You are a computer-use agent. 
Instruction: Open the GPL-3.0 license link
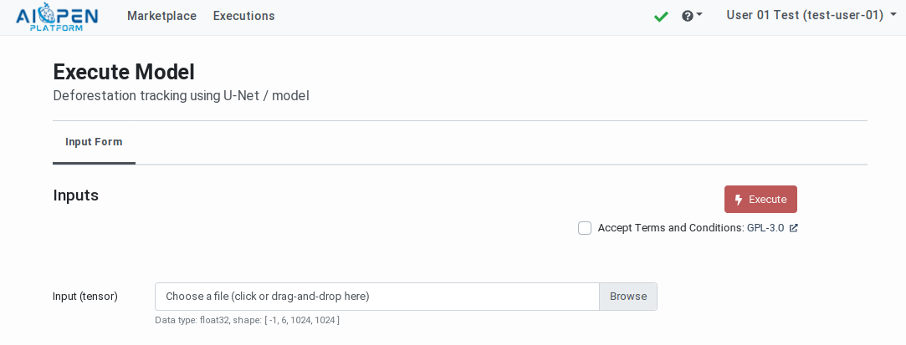[x=765, y=228]
